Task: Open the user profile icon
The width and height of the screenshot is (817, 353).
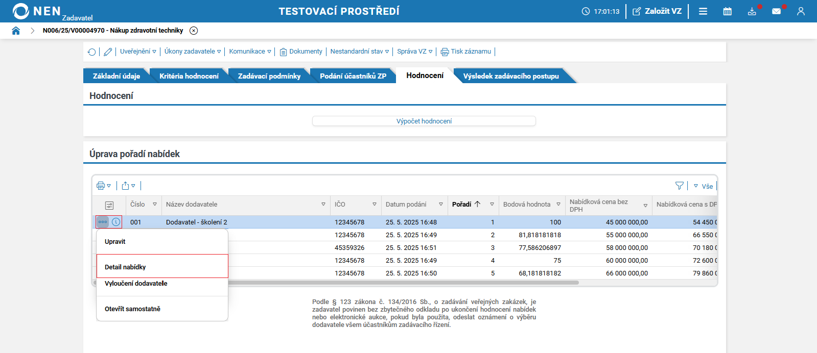Action: coord(801,11)
